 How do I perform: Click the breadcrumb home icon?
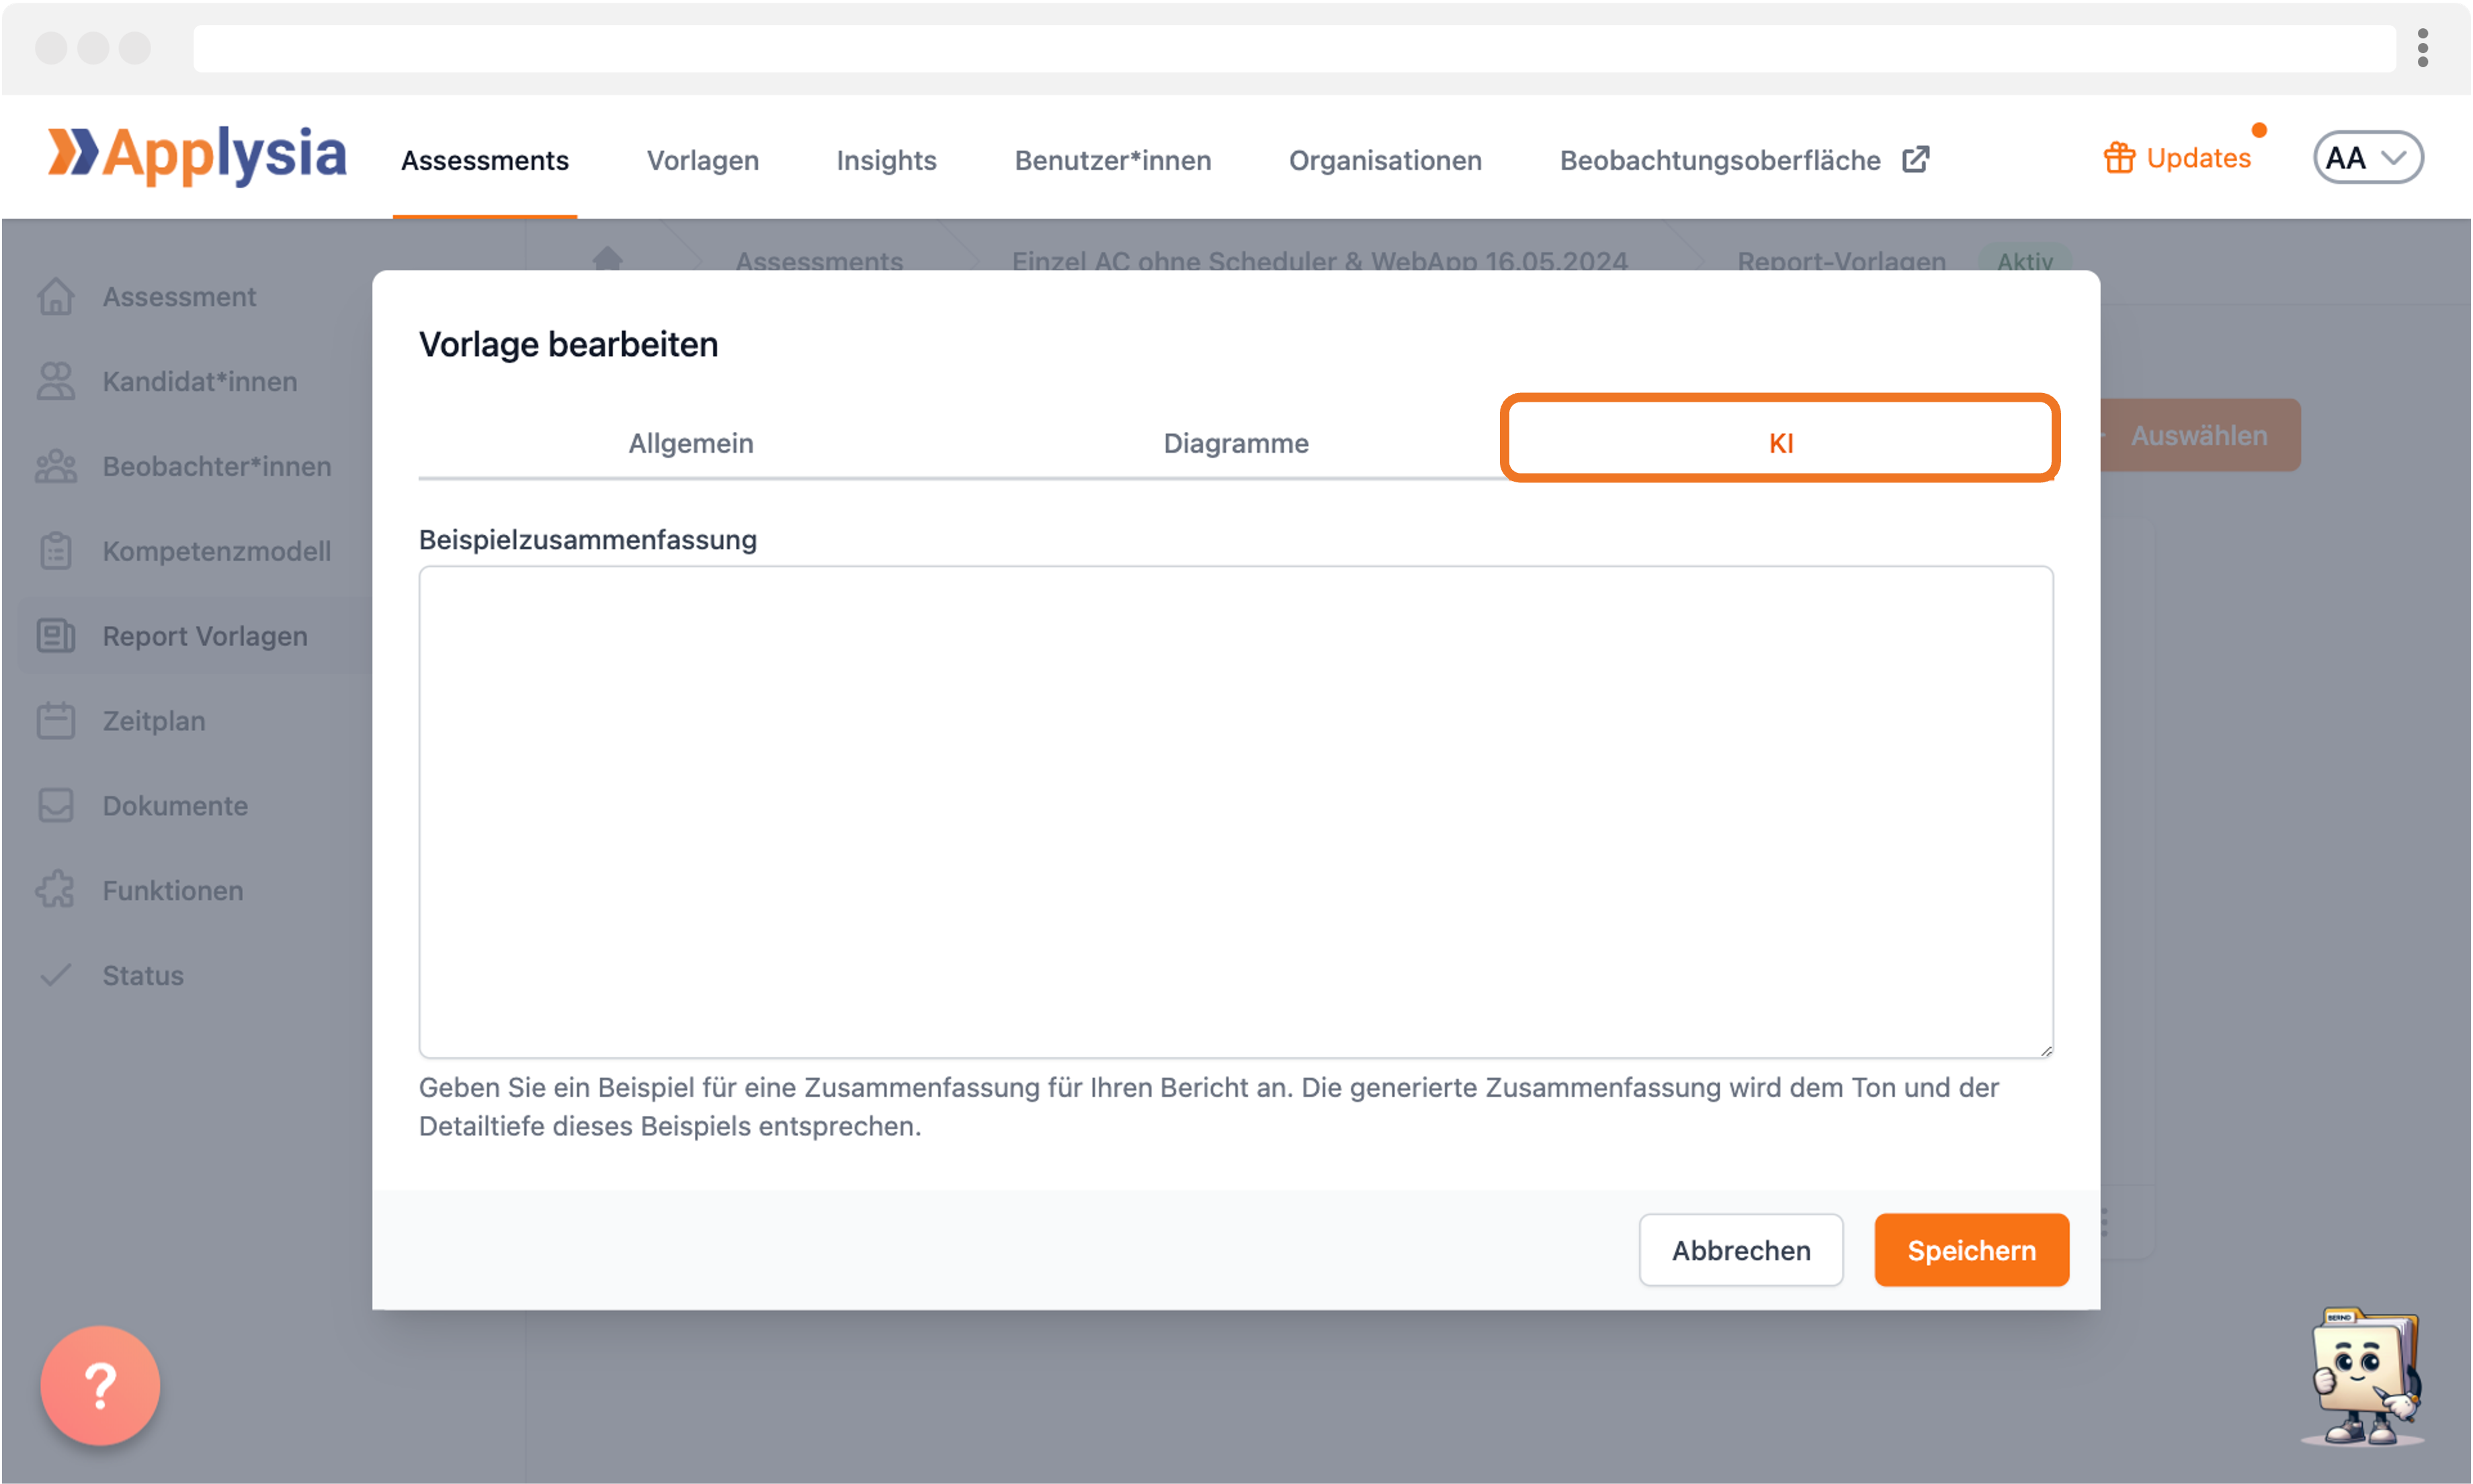[608, 258]
